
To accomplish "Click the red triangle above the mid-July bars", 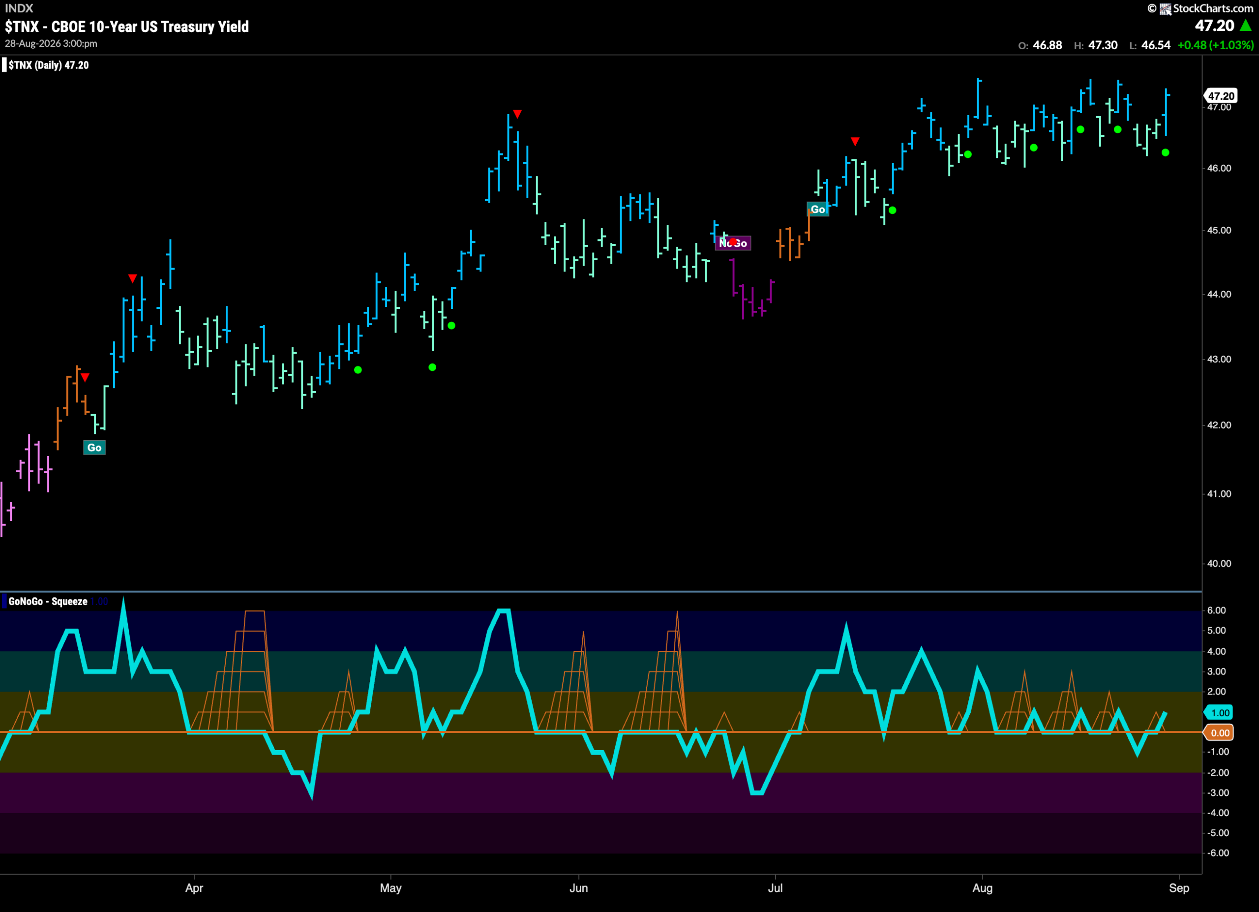I will click(855, 142).
